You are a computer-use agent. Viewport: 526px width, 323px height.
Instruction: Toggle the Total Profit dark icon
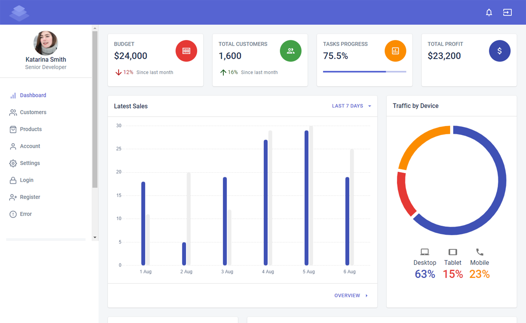click(500, 50)
